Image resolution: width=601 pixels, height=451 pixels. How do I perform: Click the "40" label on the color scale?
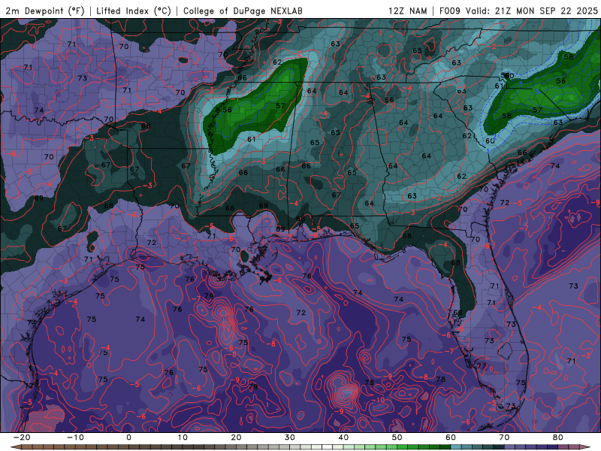point(343,437)
